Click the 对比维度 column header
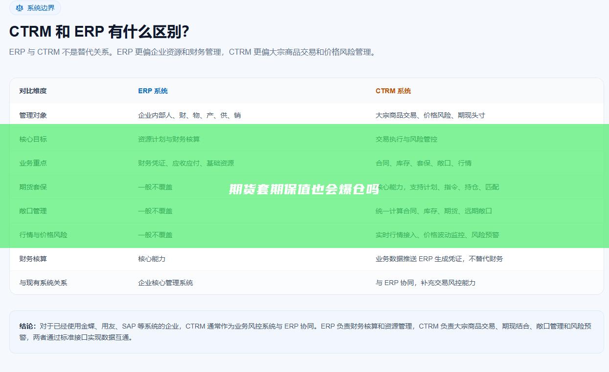This screenshot has width=609, height=372. (x=33, y=91)
